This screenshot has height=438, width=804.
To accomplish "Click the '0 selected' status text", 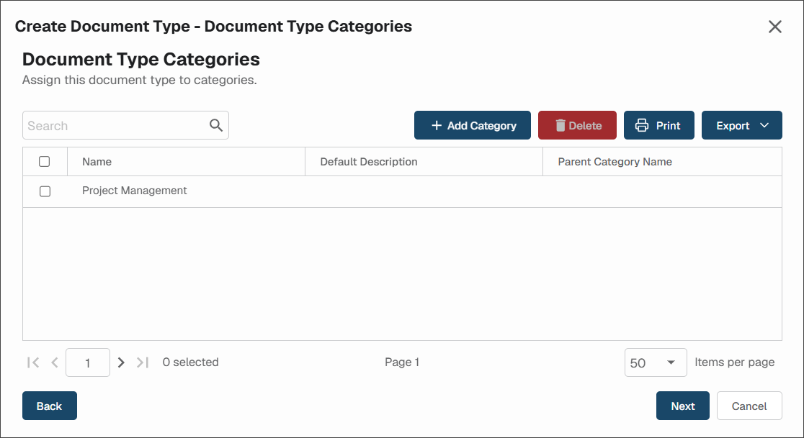I will click(x=190, y=362).
